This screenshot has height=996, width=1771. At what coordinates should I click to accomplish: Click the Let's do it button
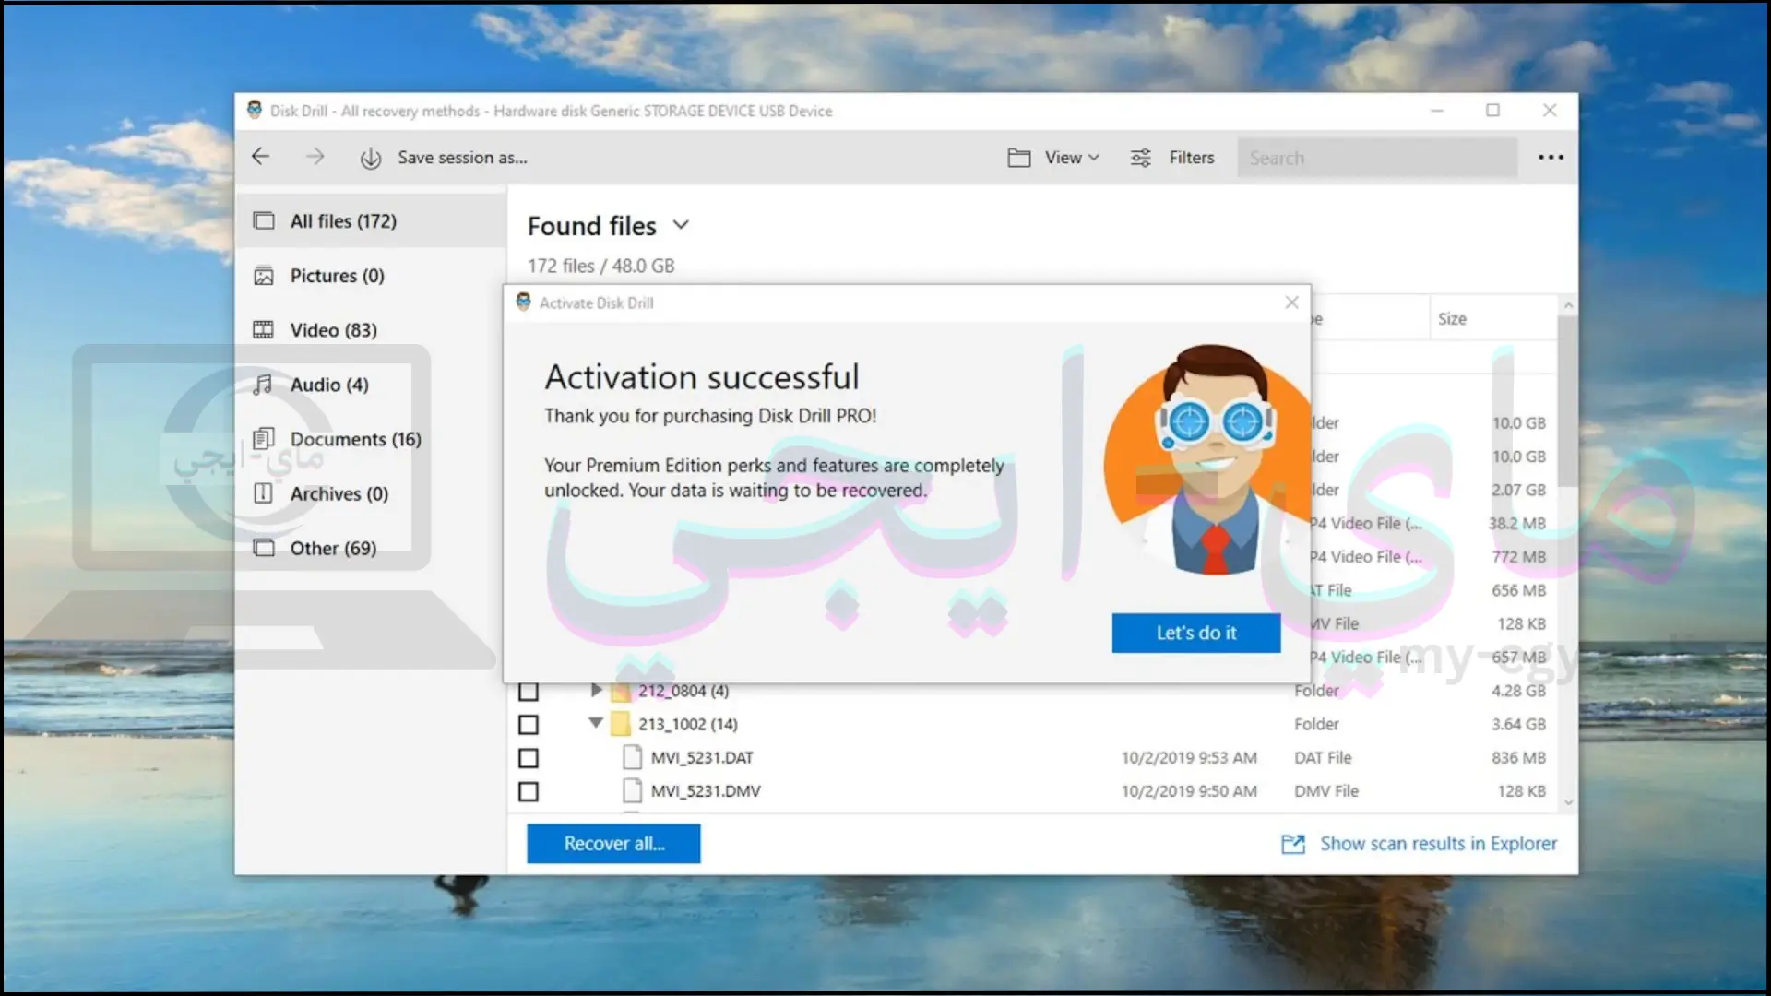coord(1195,633)
